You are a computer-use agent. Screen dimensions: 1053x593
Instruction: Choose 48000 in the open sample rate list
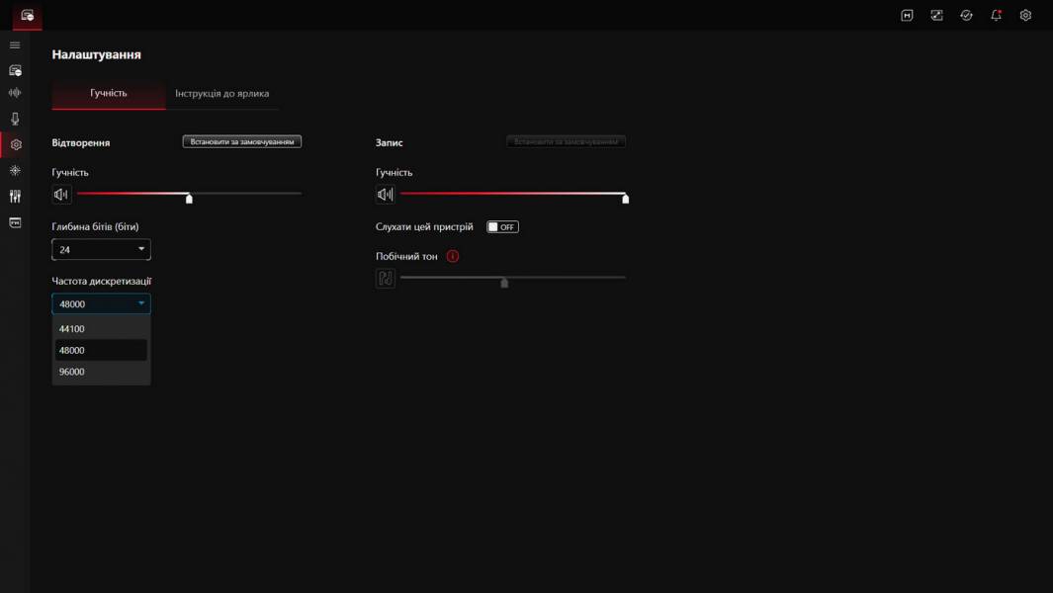tap(102, 350)
